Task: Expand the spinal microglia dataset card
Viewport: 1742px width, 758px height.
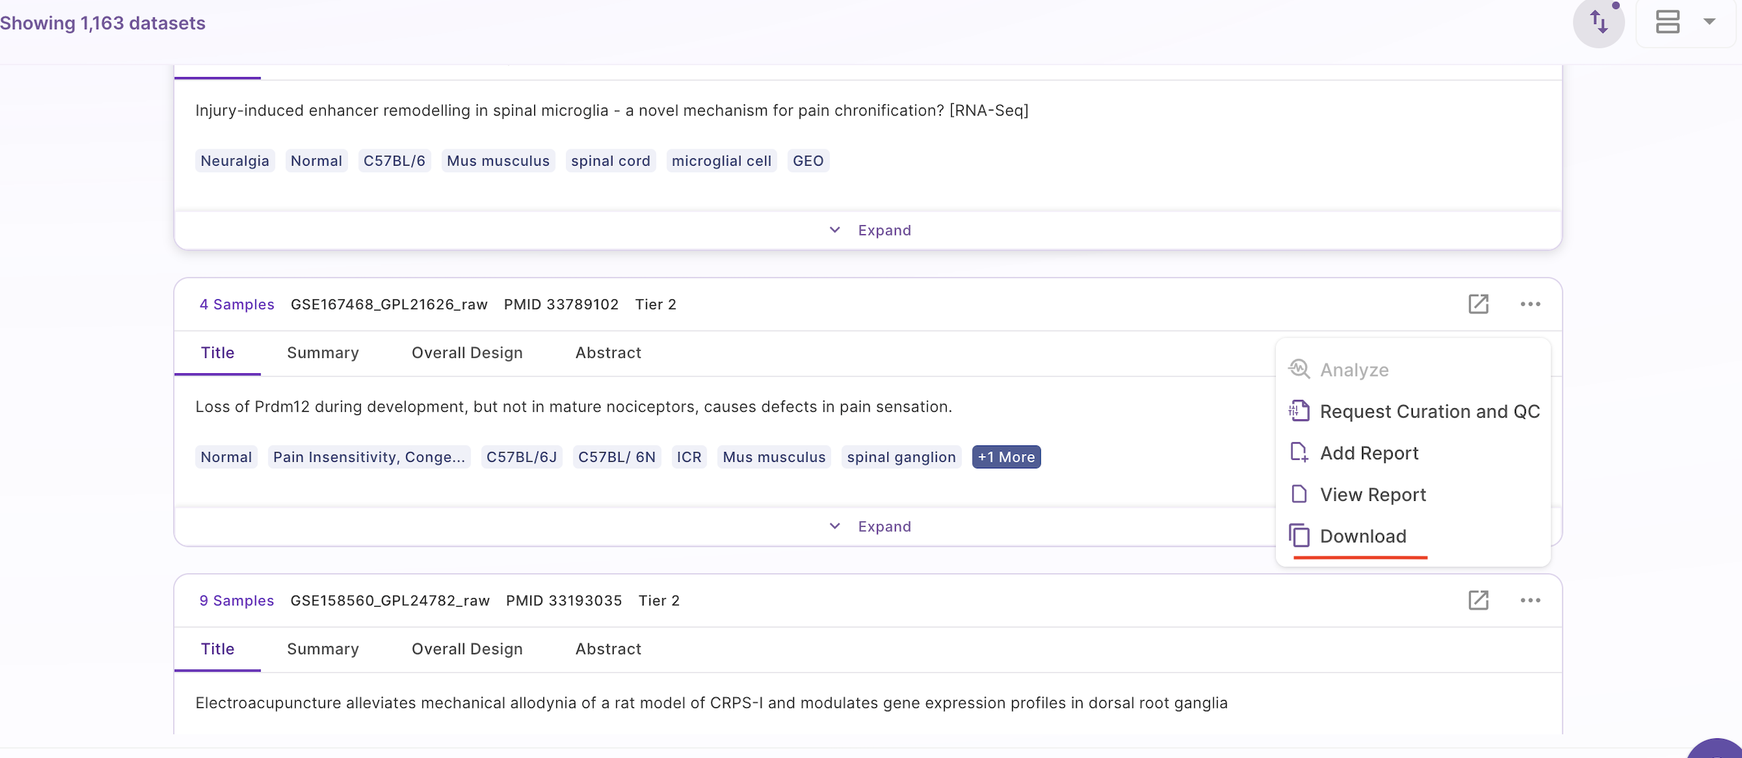Action: tap(870, 230)
